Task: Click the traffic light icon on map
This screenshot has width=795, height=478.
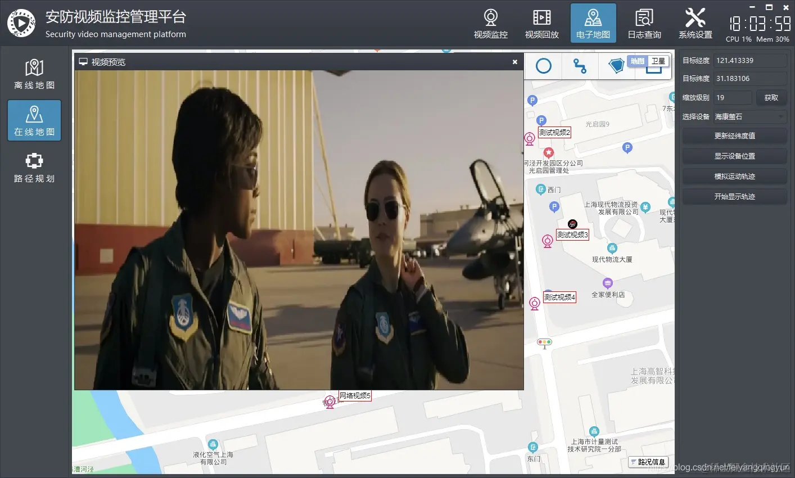Action: coord(544,342)
